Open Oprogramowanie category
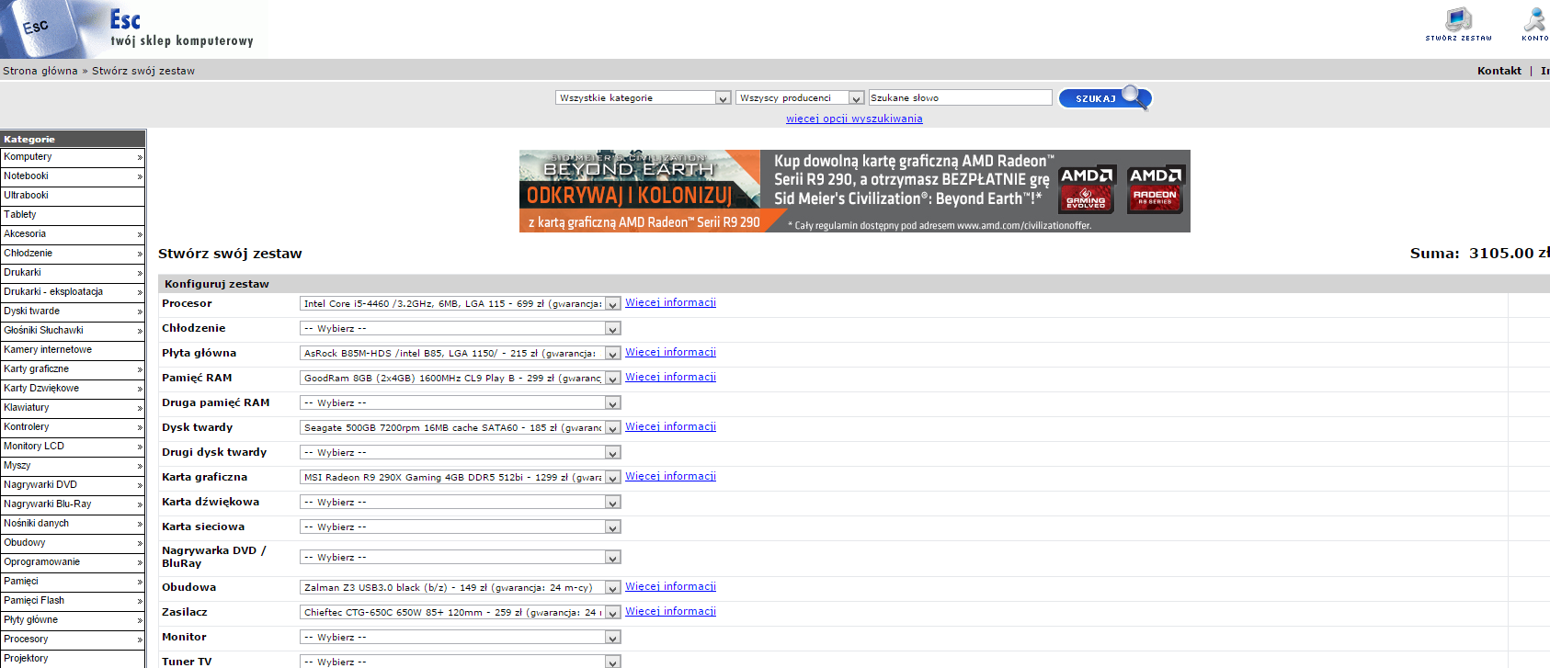1550x668 pixels. (x=73, y=562)
